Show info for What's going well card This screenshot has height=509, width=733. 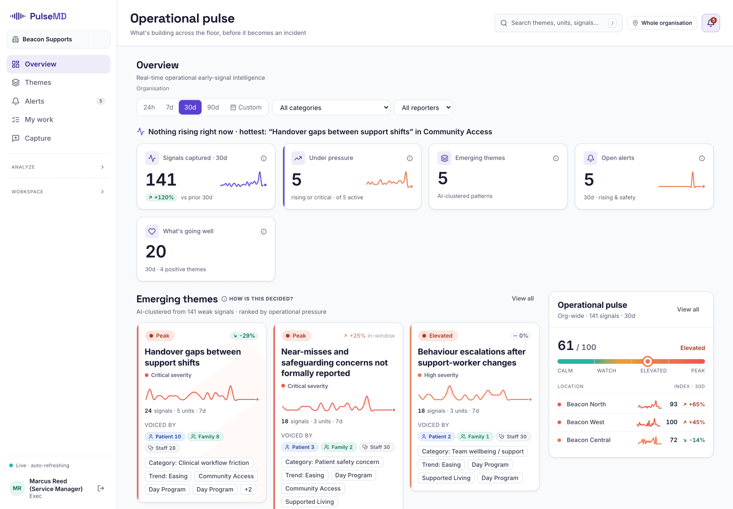click(263, 231)
